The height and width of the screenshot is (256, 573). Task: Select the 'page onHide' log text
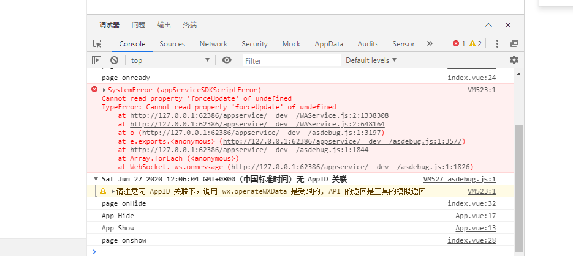[124, 203]
